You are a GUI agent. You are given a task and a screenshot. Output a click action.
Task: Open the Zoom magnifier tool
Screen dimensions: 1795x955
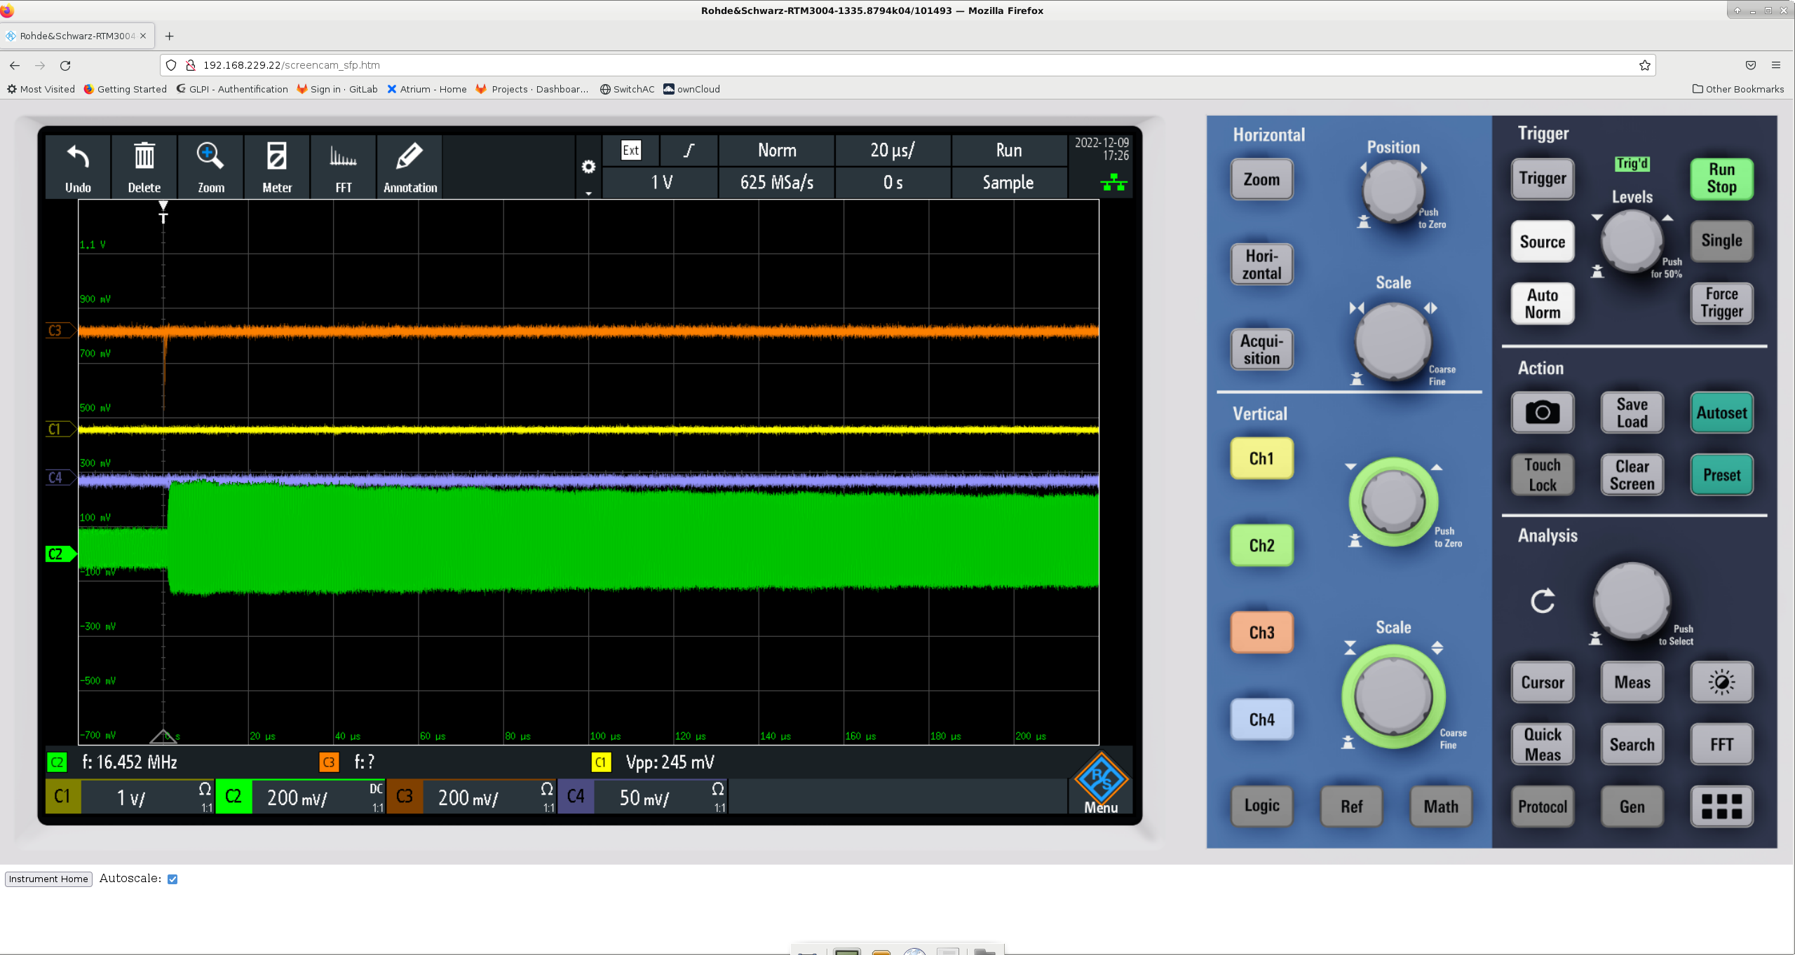pyautogui.click(x=210, y=158)
